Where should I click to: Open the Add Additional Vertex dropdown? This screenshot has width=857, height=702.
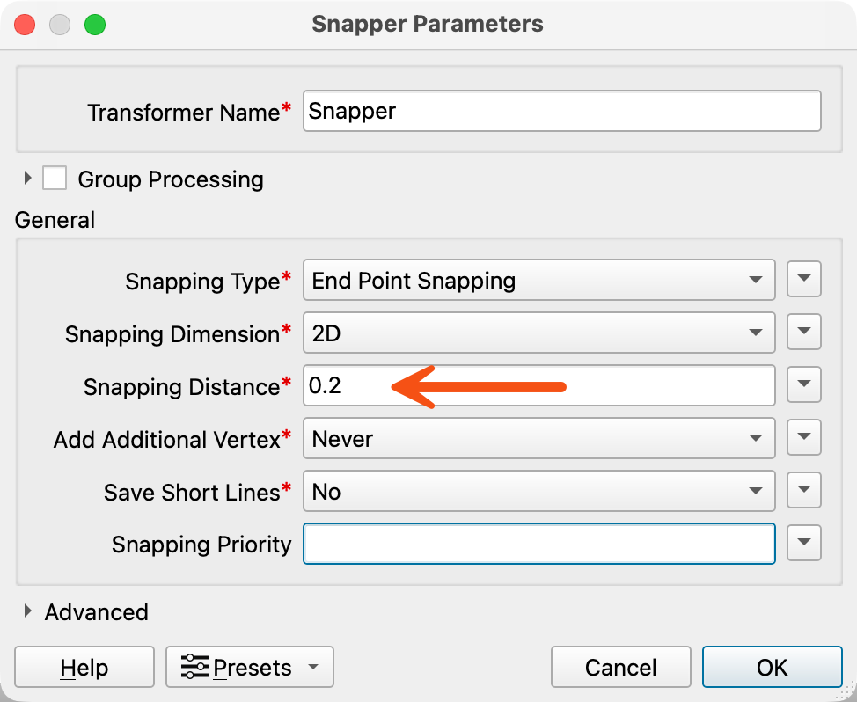538,438
